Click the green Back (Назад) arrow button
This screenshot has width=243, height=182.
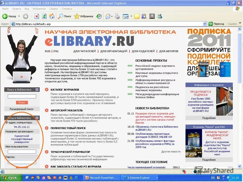coord(5,16)
